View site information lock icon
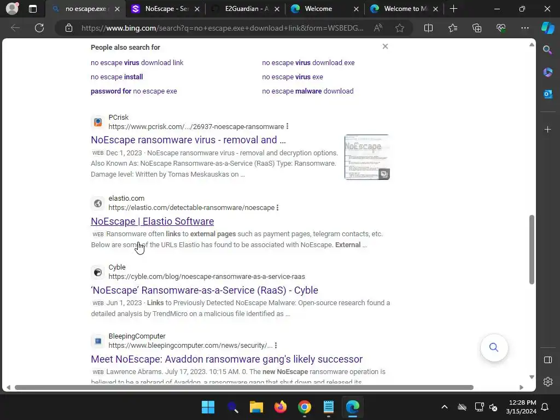The width and height of the screenshot is (560, 420). pos(69,28)
